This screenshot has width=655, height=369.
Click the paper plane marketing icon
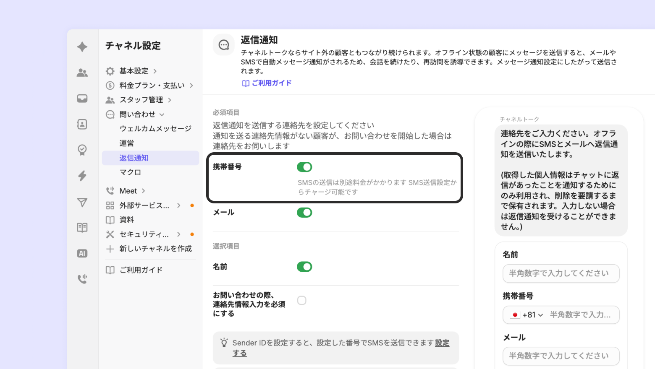(82, 203)
